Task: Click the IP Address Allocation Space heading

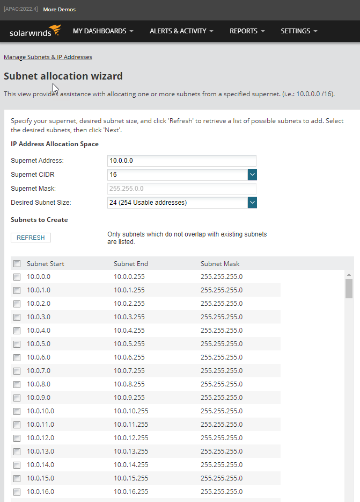Action: click(55, 144)
